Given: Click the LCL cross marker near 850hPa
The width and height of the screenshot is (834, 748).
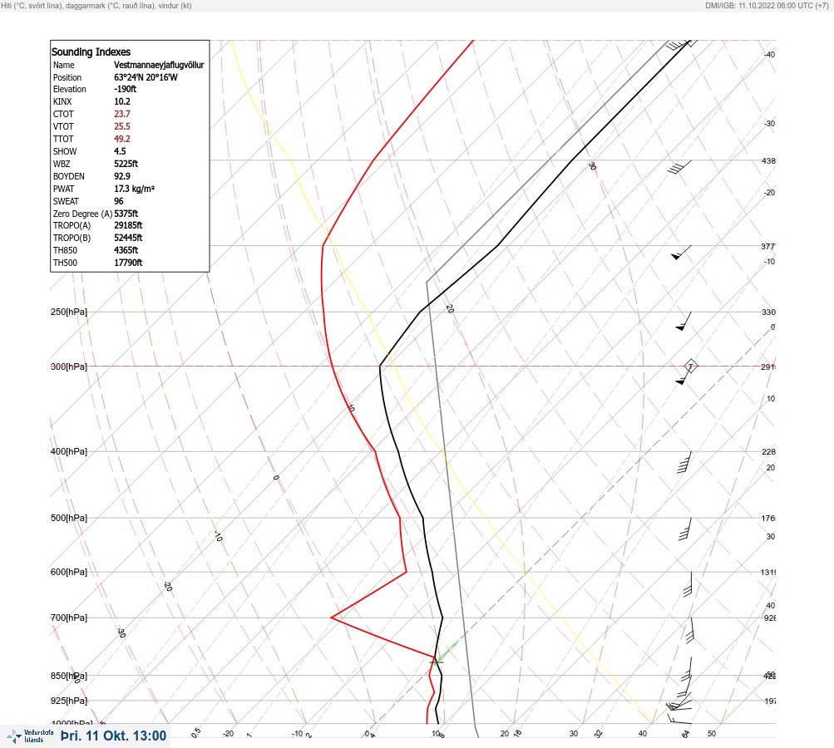Looking at the screenshot, I should (437, 662).
